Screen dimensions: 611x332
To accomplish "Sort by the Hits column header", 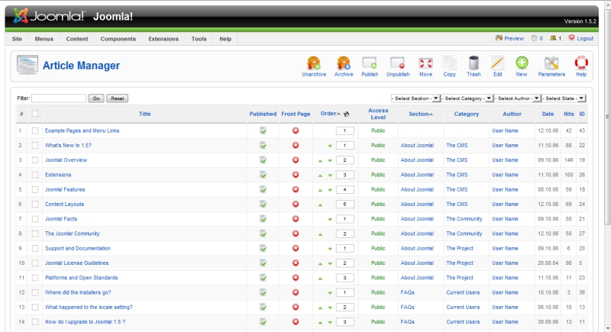I will pyautogui.click(x=568, y=114).
